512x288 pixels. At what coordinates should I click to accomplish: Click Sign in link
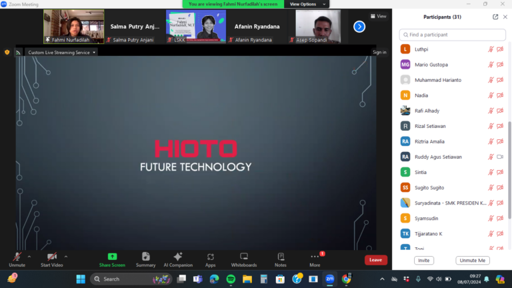[x=379, y=52]
